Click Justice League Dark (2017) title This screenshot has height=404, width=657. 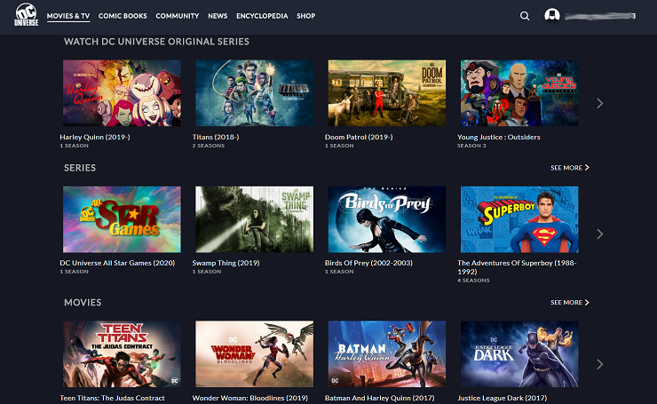[502, 398]
